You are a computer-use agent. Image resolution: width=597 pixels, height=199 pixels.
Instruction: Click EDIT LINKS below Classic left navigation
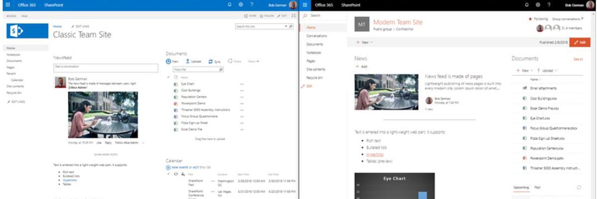(x=16, y=101)
